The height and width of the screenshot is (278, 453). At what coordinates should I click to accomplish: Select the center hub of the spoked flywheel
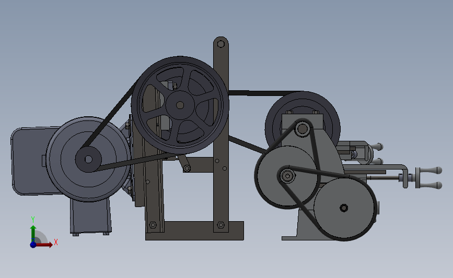[x=180, y=105]
